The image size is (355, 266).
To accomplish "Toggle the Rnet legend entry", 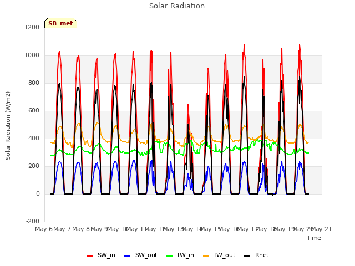I will [256, 255].
